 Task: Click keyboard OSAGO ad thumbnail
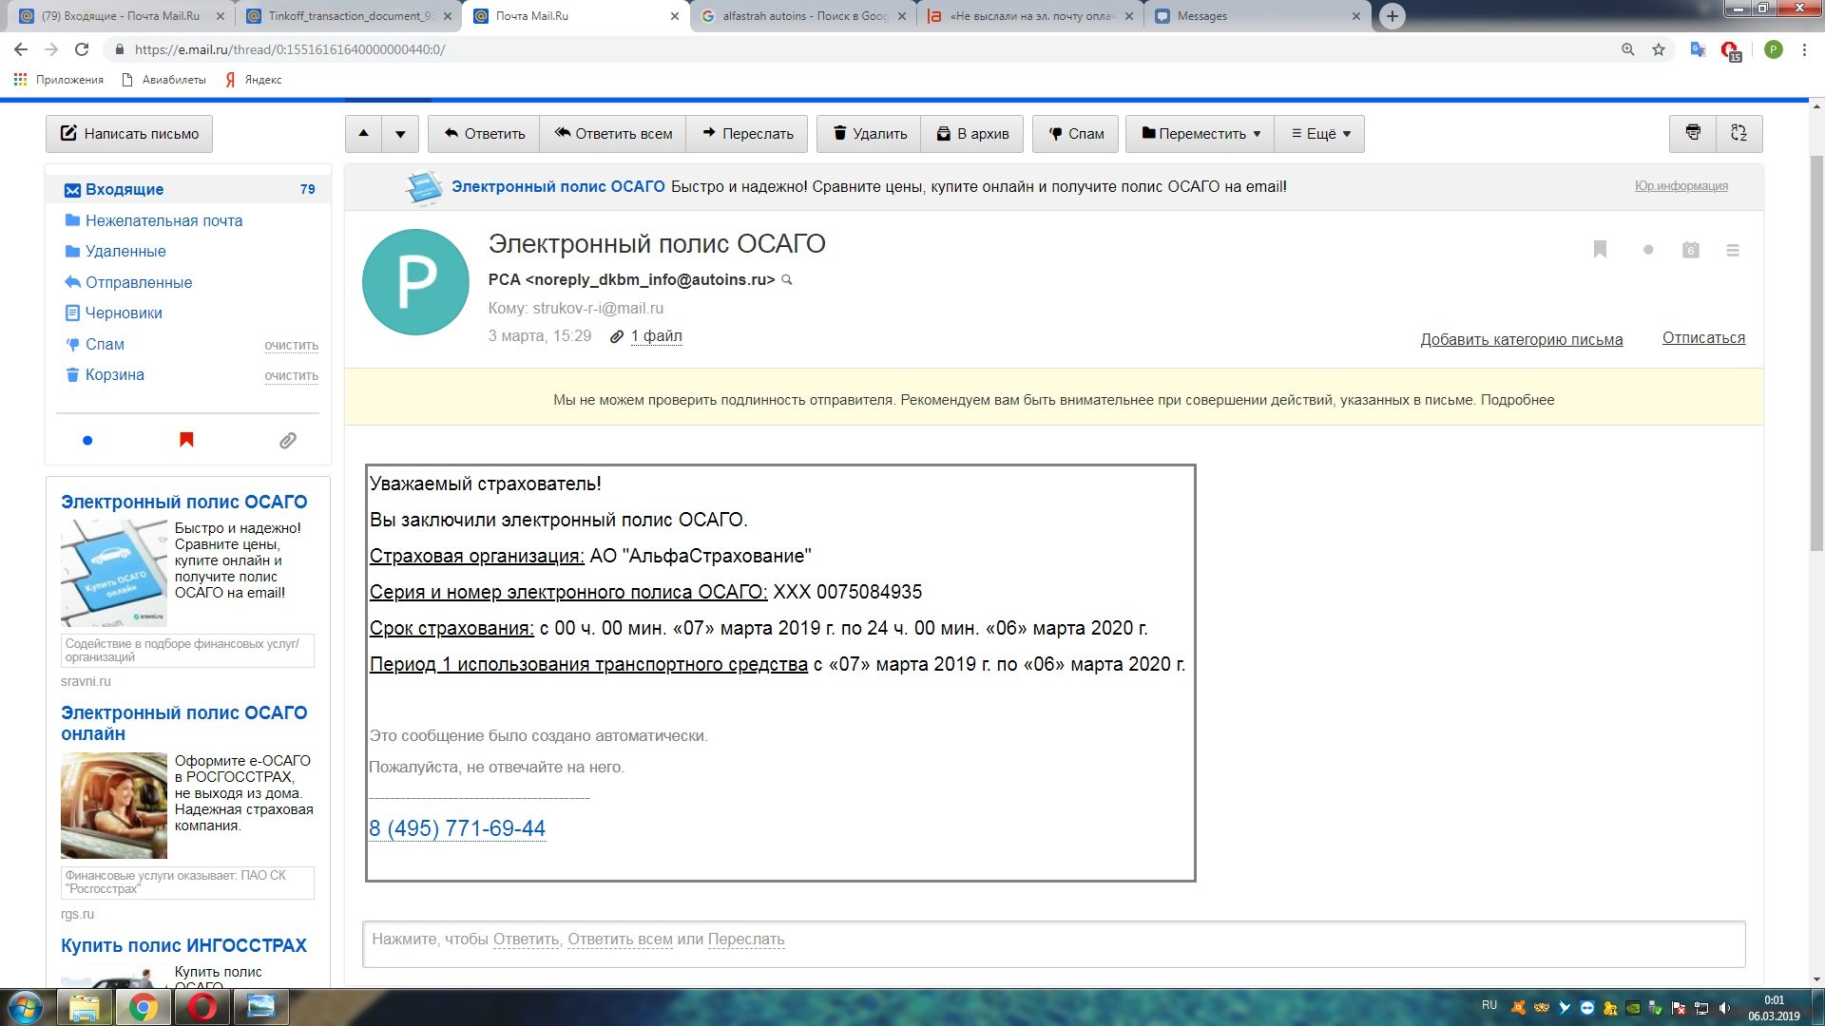[114, 573]
